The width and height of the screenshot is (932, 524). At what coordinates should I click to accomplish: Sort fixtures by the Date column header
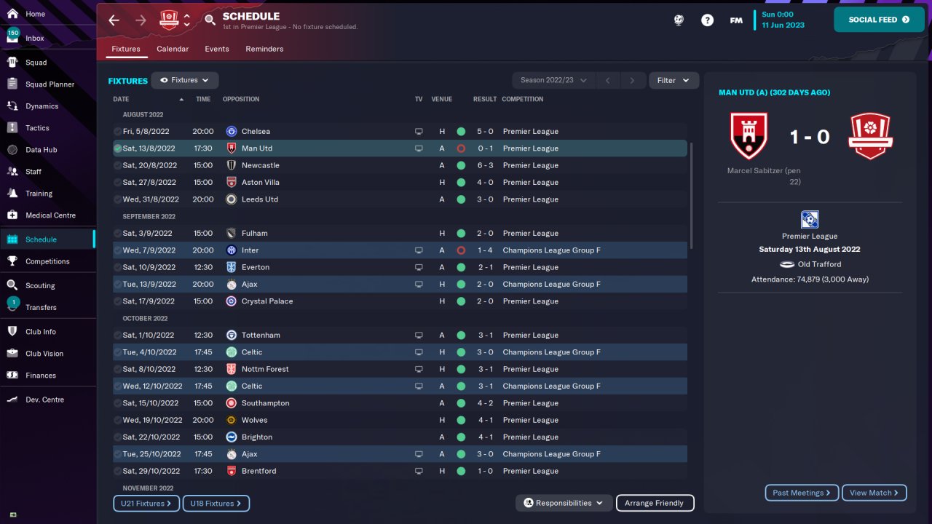click(x=121, y=99)
